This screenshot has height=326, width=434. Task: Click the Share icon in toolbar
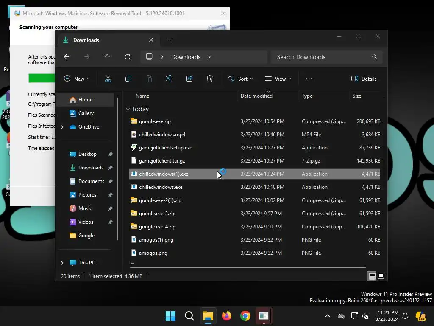tap(189, 79)
